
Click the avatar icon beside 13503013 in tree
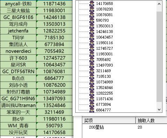92,26
